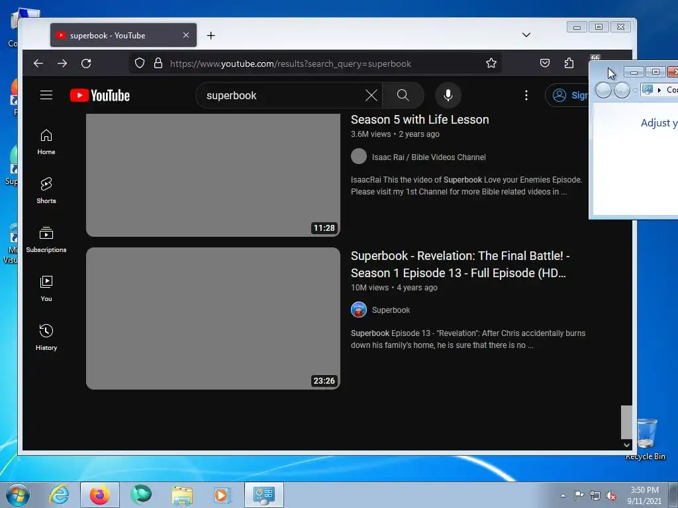Select the superbook - YouTube tab

pos(123,36)
